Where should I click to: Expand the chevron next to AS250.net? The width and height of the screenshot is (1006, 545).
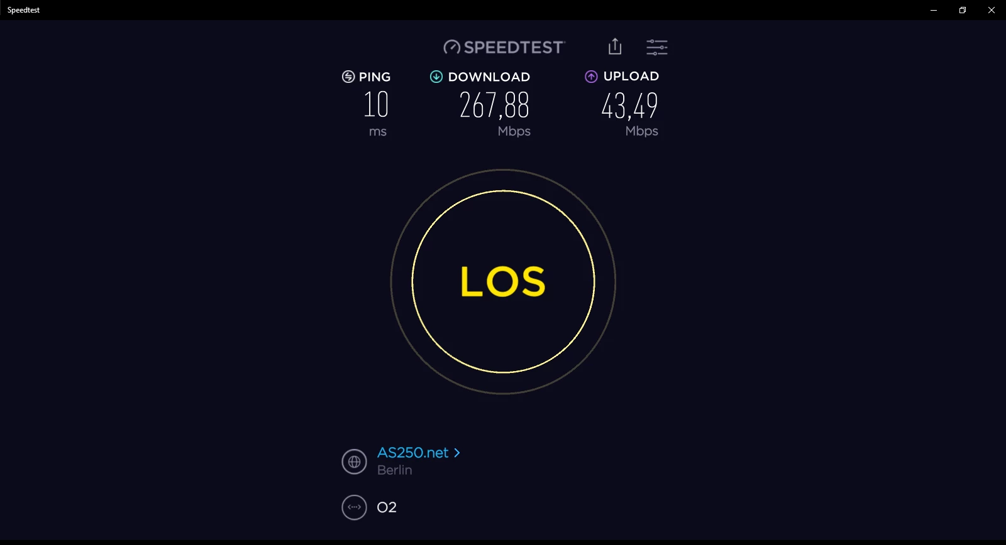(x=457, y=453)
